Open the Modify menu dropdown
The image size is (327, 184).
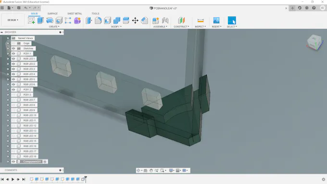click(x=116, y=27)
